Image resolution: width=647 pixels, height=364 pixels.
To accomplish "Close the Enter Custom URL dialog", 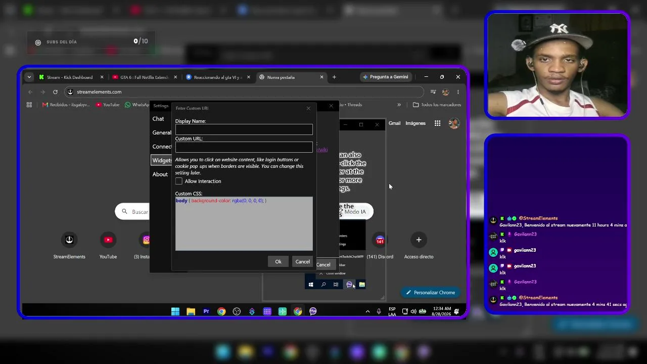I will (308, 108).
